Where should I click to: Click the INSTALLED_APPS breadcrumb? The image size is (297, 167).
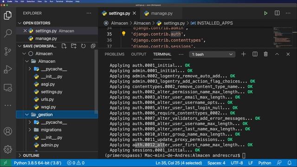[212, 23]
